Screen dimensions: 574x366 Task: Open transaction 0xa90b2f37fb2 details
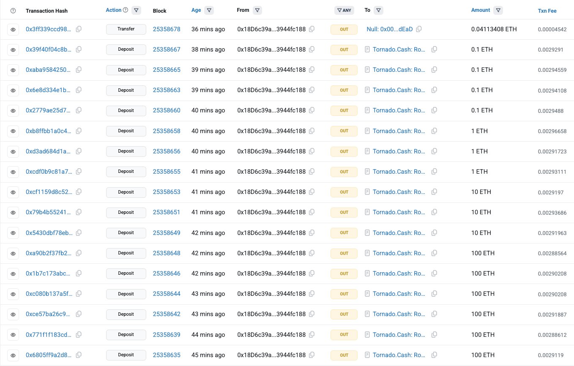49,253
